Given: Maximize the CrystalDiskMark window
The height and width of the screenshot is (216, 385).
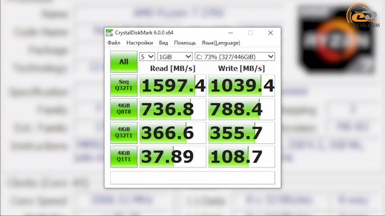Looking at the screenshot, I should [x=250, y=33].
